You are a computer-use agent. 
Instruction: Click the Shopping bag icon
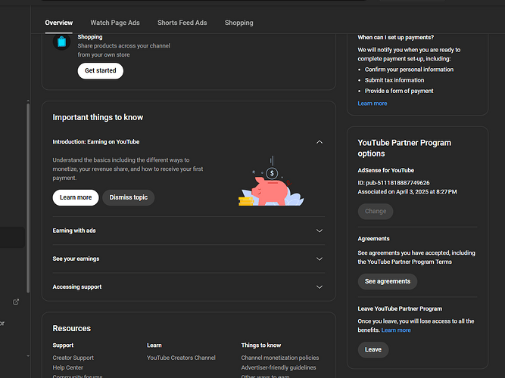(61, 42)
